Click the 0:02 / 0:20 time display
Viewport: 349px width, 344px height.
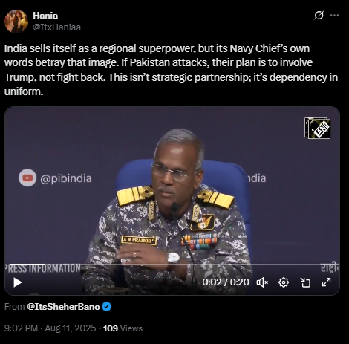[x=226, y=282]
